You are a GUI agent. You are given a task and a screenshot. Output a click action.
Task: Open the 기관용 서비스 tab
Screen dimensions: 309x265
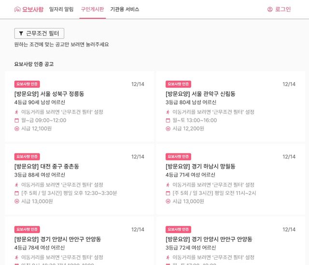[125, 9]
